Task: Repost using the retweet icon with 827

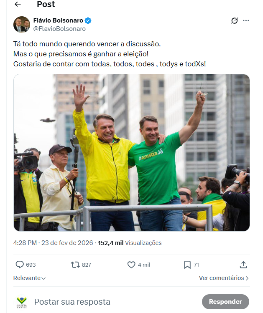Action: coord(75,265)
